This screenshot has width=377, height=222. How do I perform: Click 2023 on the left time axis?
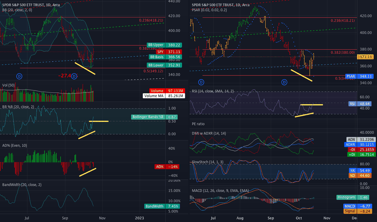point(140,218)
